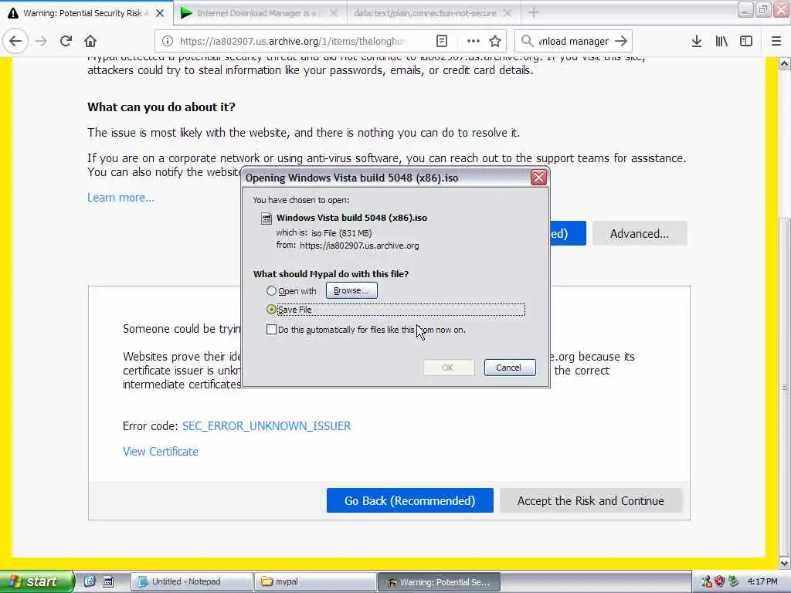The height and width of the screenshot is (593, 791).
Task: Click the ISO file icon in dialog
Action: tap(266, 218)
